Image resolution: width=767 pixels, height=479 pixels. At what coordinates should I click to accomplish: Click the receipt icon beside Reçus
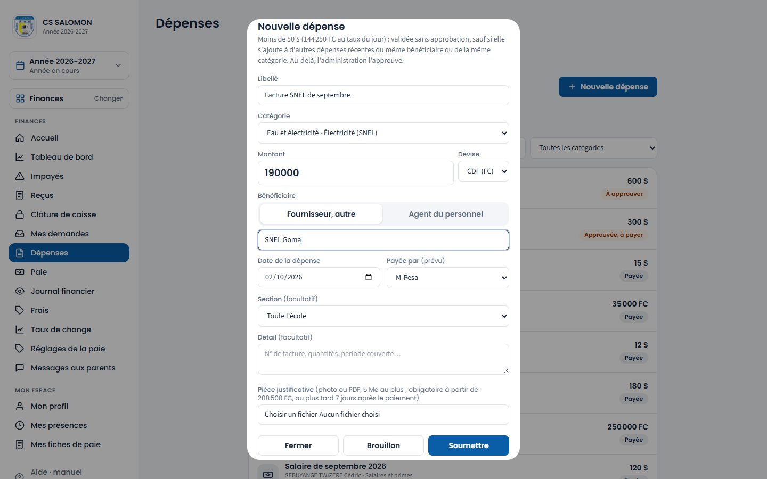coord(20,195)
